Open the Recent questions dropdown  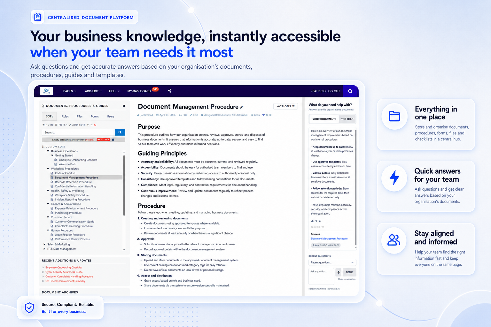(332, 262)
